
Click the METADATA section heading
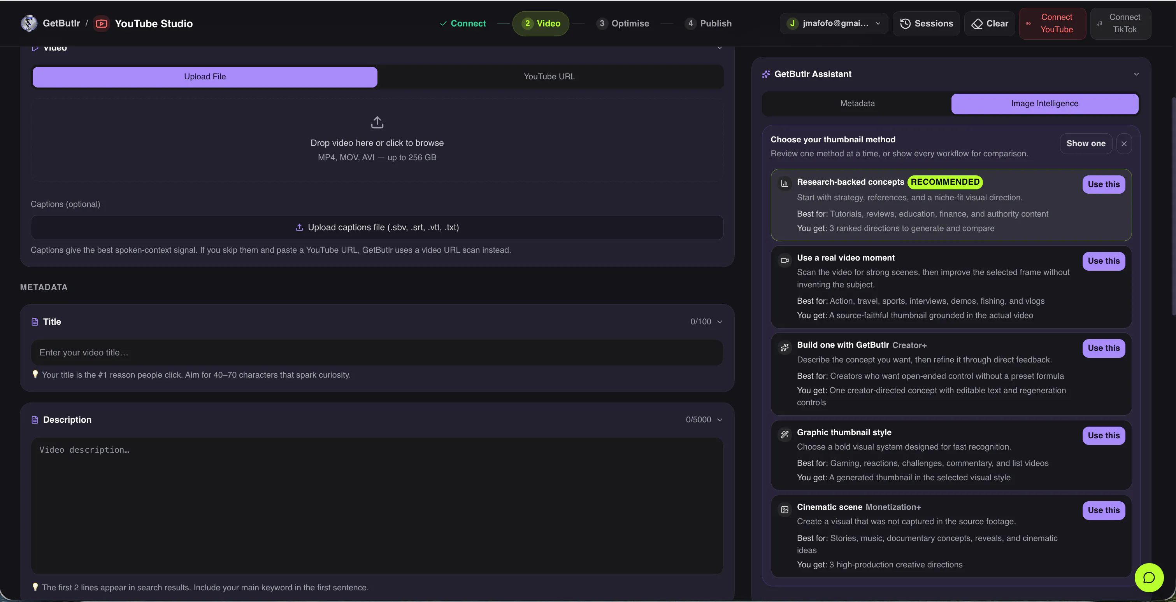point(44,287)
